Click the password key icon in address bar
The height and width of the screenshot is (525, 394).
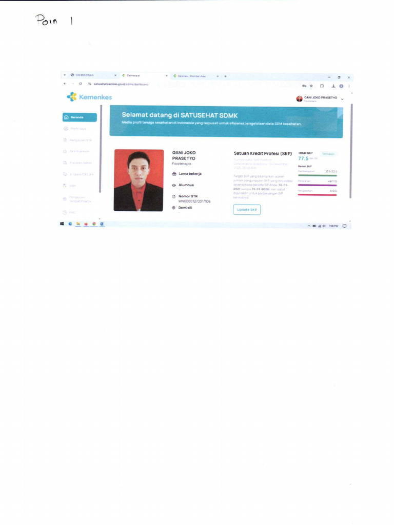304,86
